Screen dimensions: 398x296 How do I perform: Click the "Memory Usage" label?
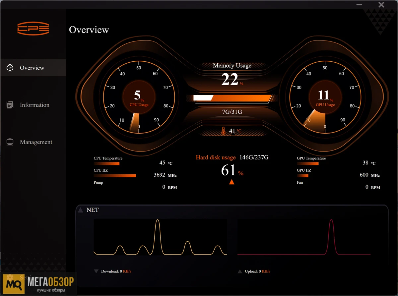pos(232,66)
